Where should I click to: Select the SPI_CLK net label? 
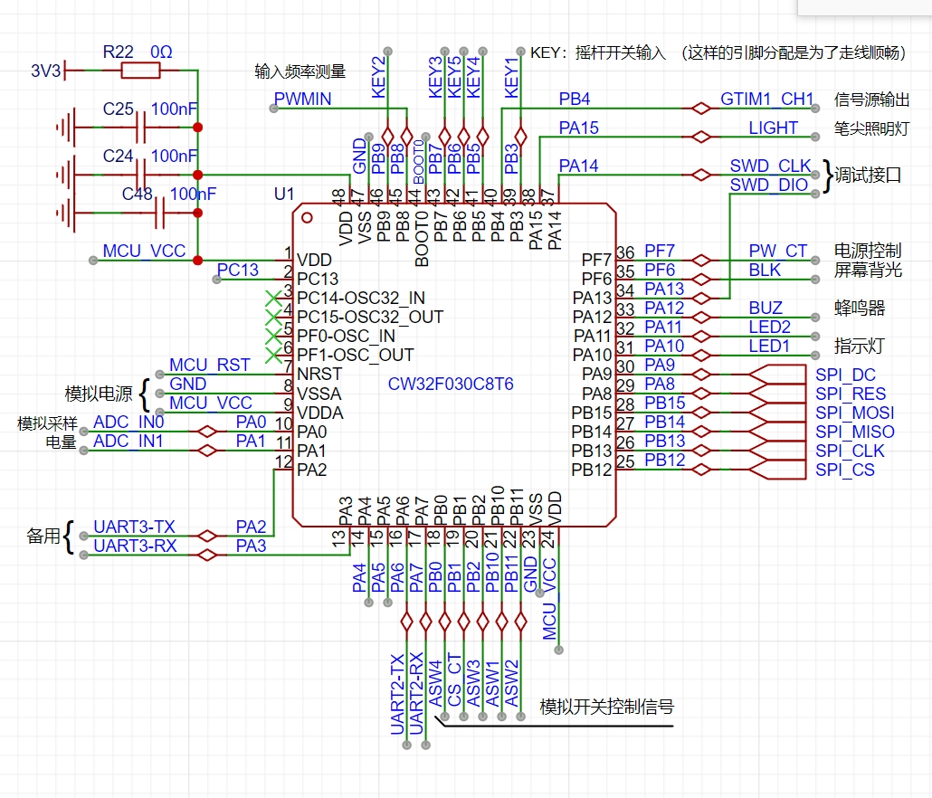point(850,451)
